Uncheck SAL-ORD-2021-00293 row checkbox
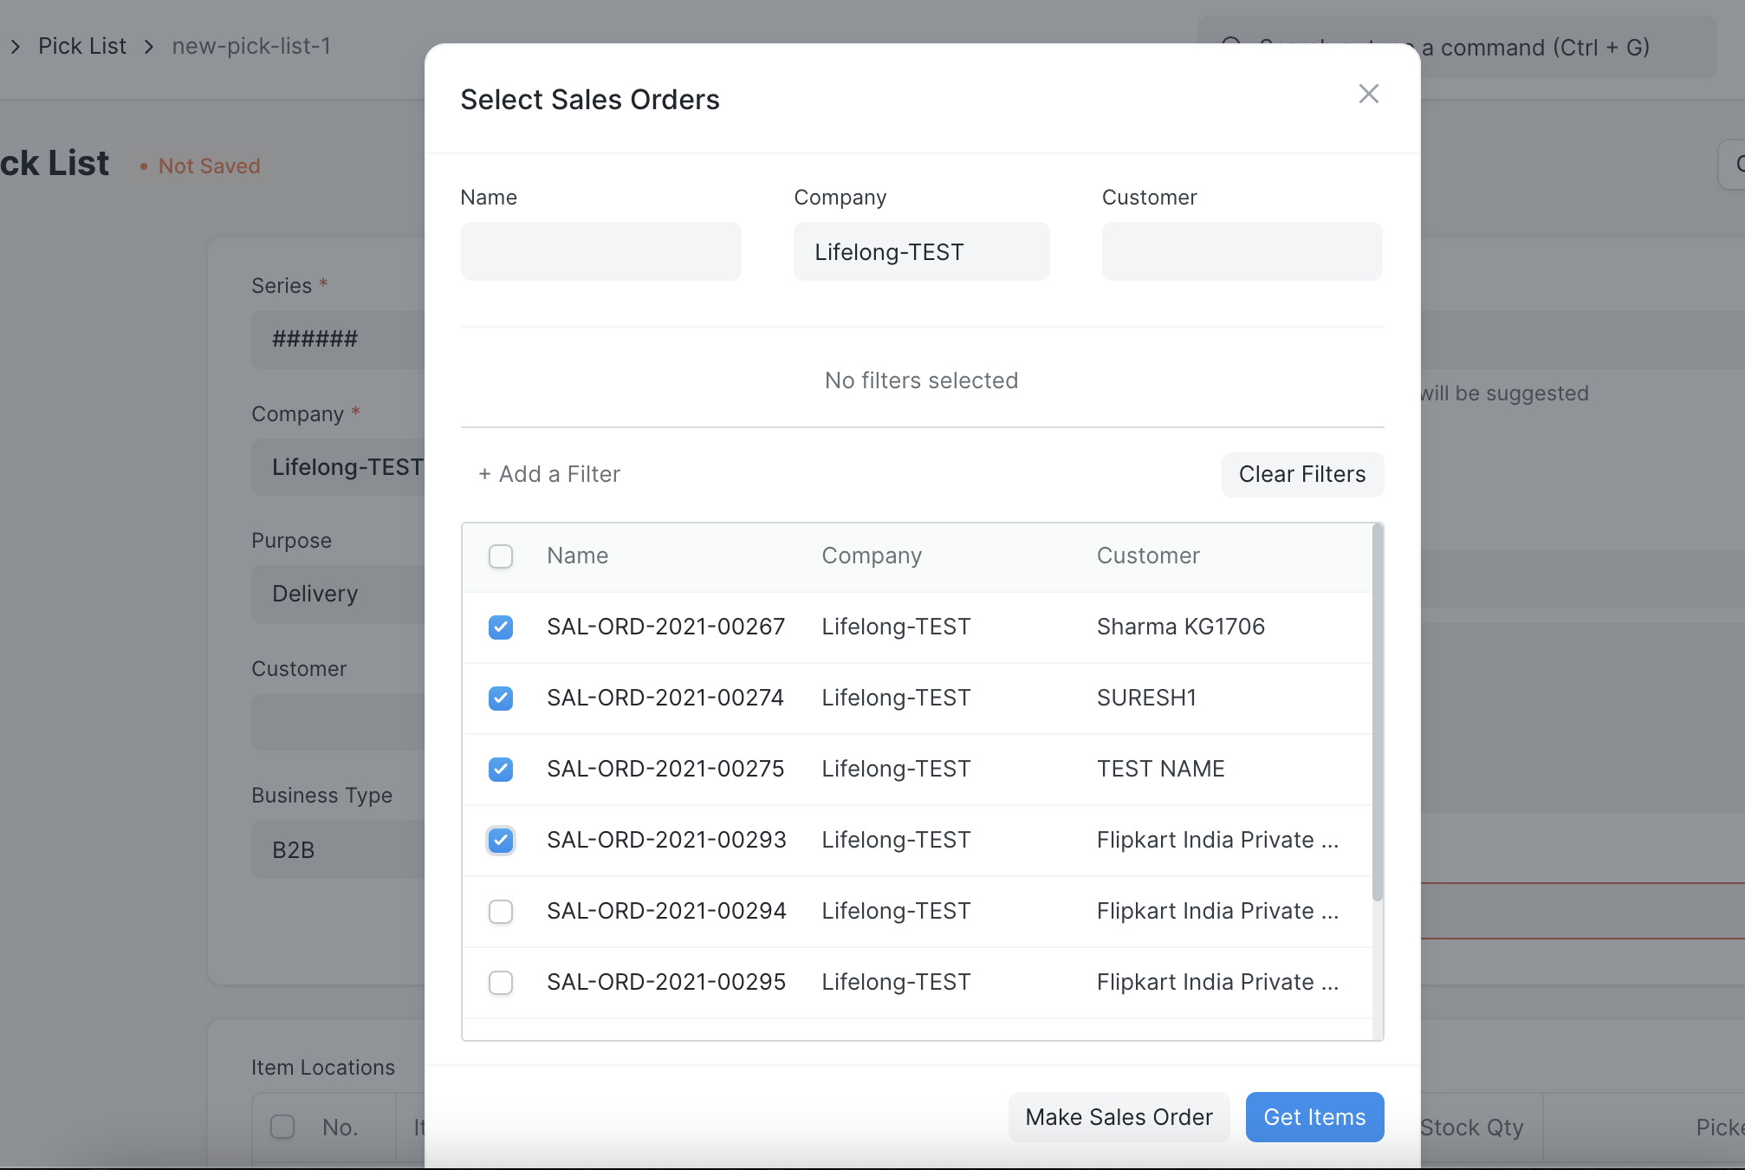 point(501,841)
